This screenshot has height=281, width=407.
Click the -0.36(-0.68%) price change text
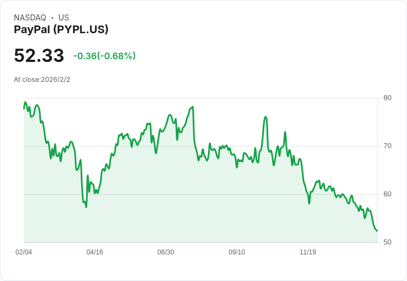tap(105, 56)
